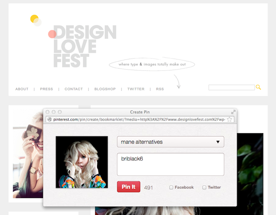276x215 pixels.
Task: Click the blonde woman pin preview thumbnail
Action: [82, 162]
